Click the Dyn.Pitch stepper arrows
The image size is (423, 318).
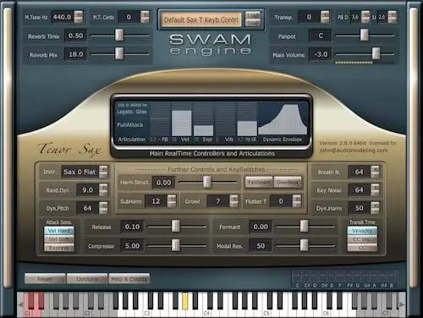[x=103, y=208]
